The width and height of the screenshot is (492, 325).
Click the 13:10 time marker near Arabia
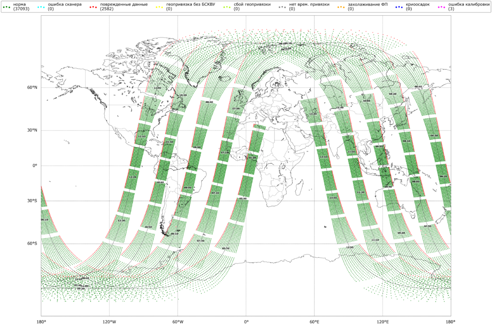click(x=323, y=157)
